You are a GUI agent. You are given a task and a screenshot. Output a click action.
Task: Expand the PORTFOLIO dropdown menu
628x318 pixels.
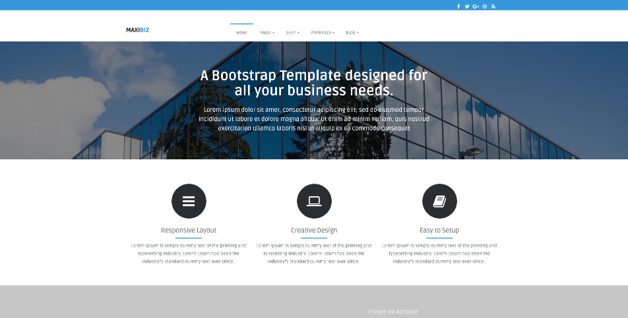(323, 32)
